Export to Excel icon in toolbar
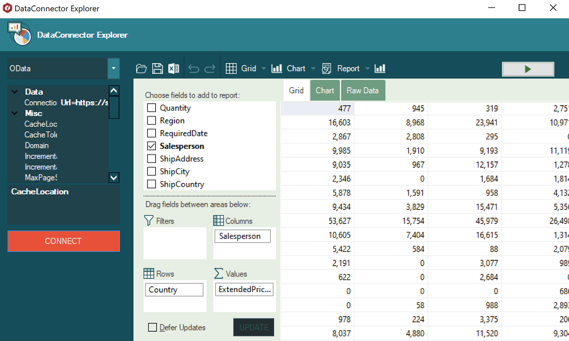 [173, 68]
